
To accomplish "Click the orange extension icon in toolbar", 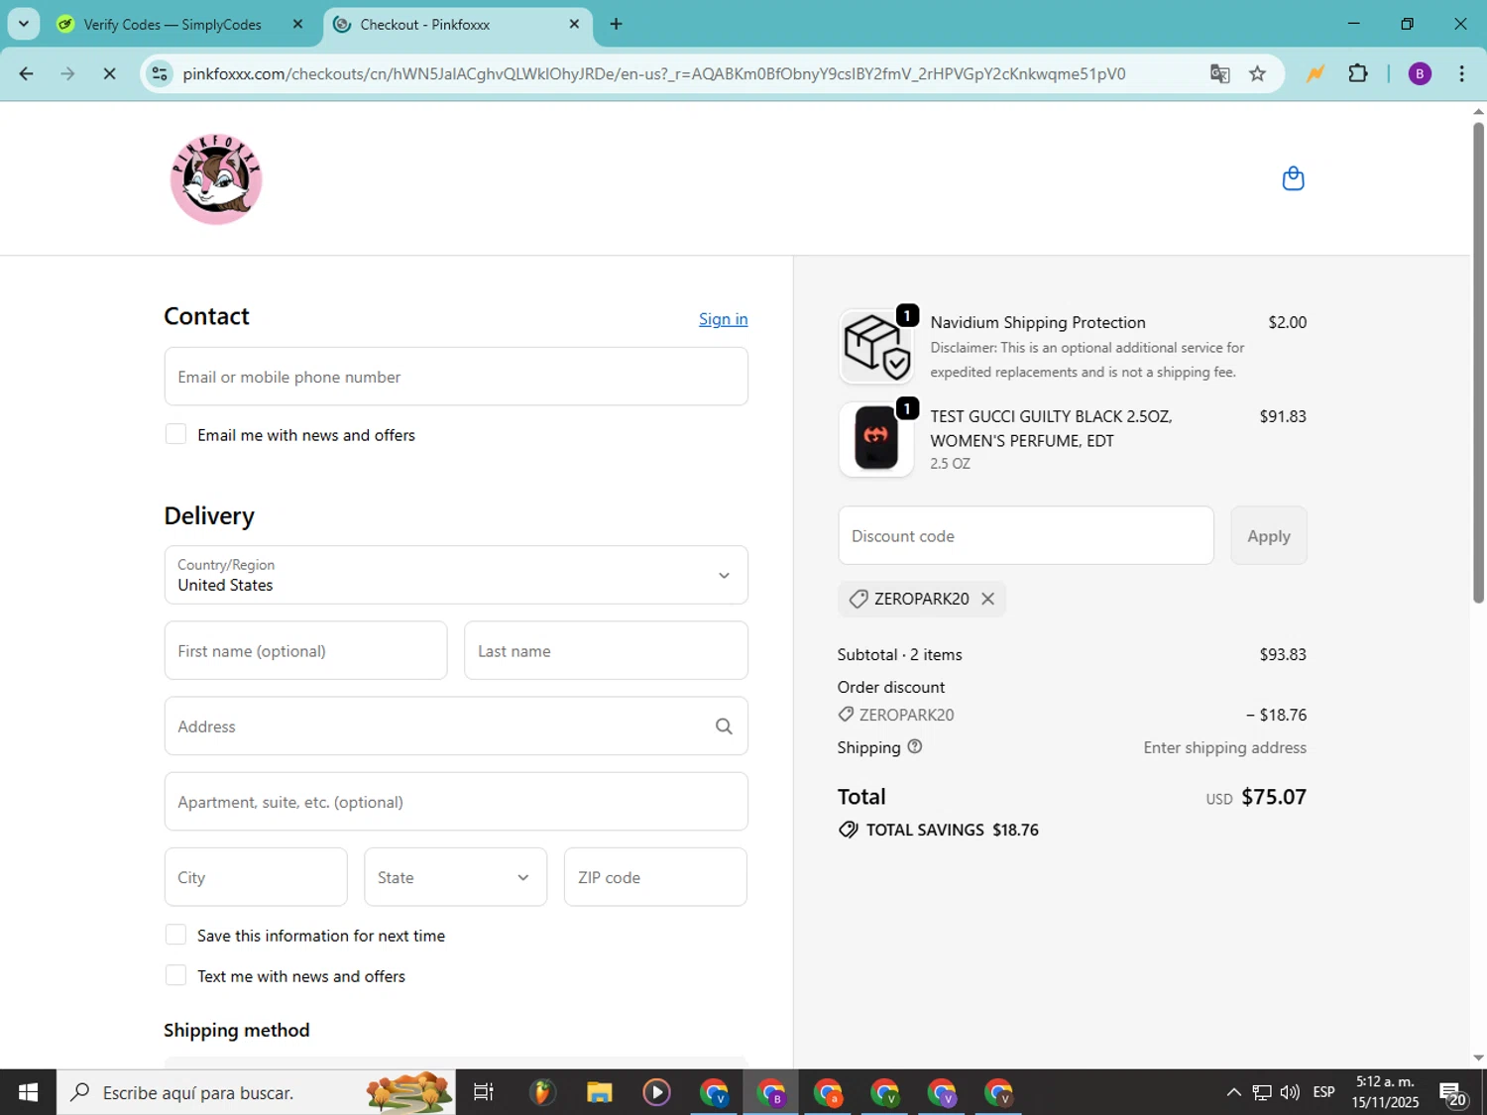I will (x=1315, y=73).
